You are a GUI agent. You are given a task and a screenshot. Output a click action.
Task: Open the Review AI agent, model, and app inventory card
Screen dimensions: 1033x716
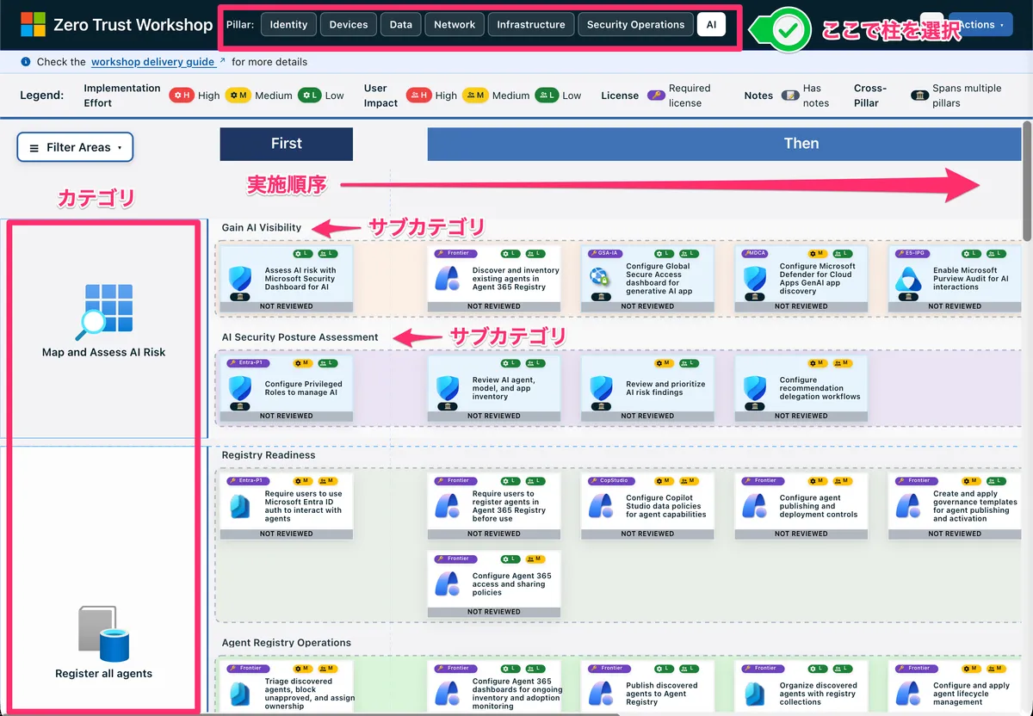click(x=493, y=388)
